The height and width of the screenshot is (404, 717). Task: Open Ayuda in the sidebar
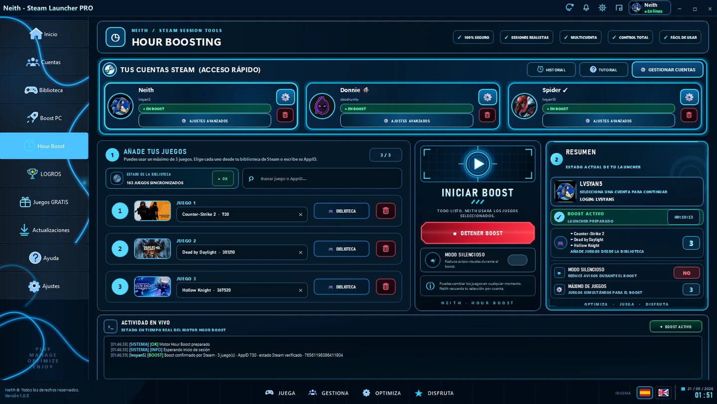click(44, 258)
